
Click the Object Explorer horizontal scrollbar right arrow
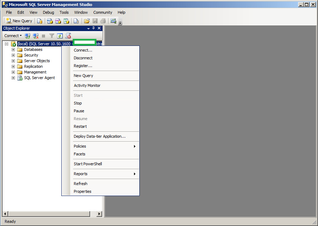(x=99, y=214)
